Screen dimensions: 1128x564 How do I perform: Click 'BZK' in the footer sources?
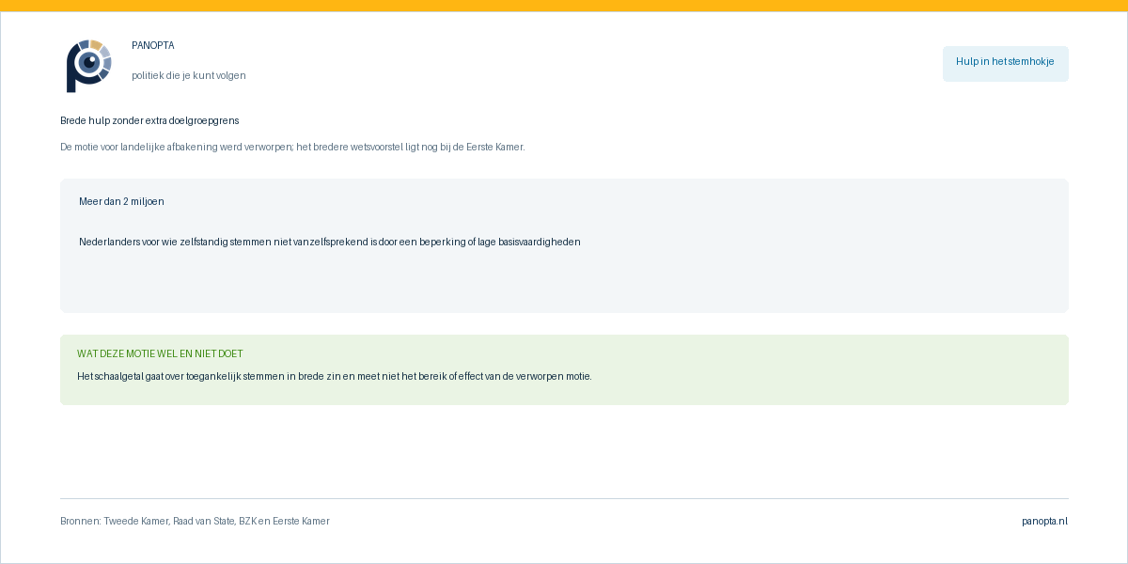tap(247, 521)
